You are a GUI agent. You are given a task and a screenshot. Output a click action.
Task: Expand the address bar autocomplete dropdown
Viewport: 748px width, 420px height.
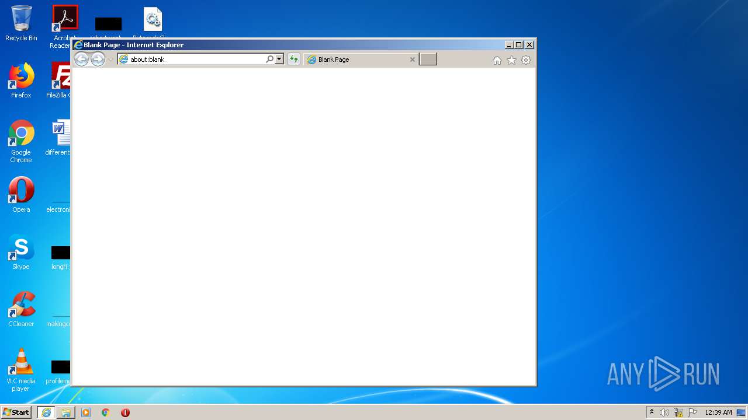coord(279,59)
